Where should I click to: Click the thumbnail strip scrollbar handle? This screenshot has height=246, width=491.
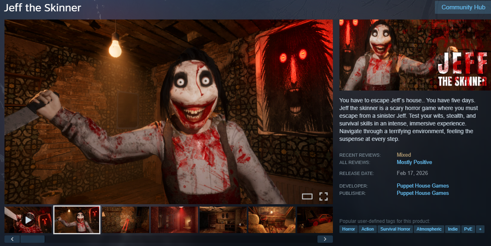click(x=33, y=239)
